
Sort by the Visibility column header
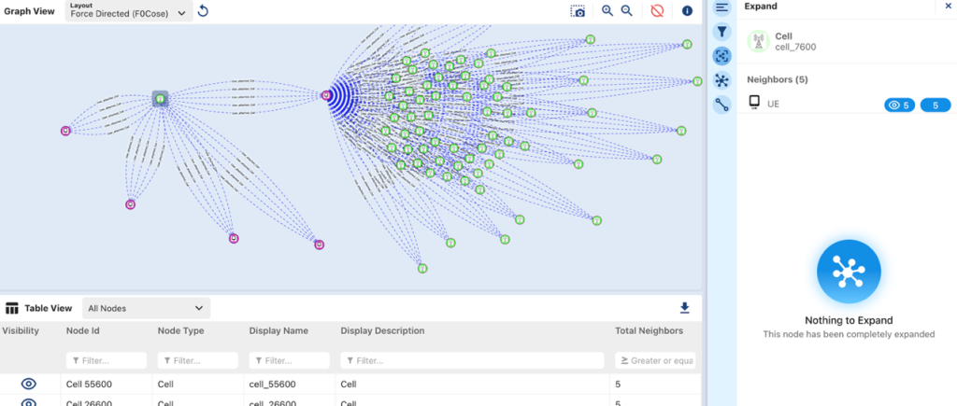[21, 331]
